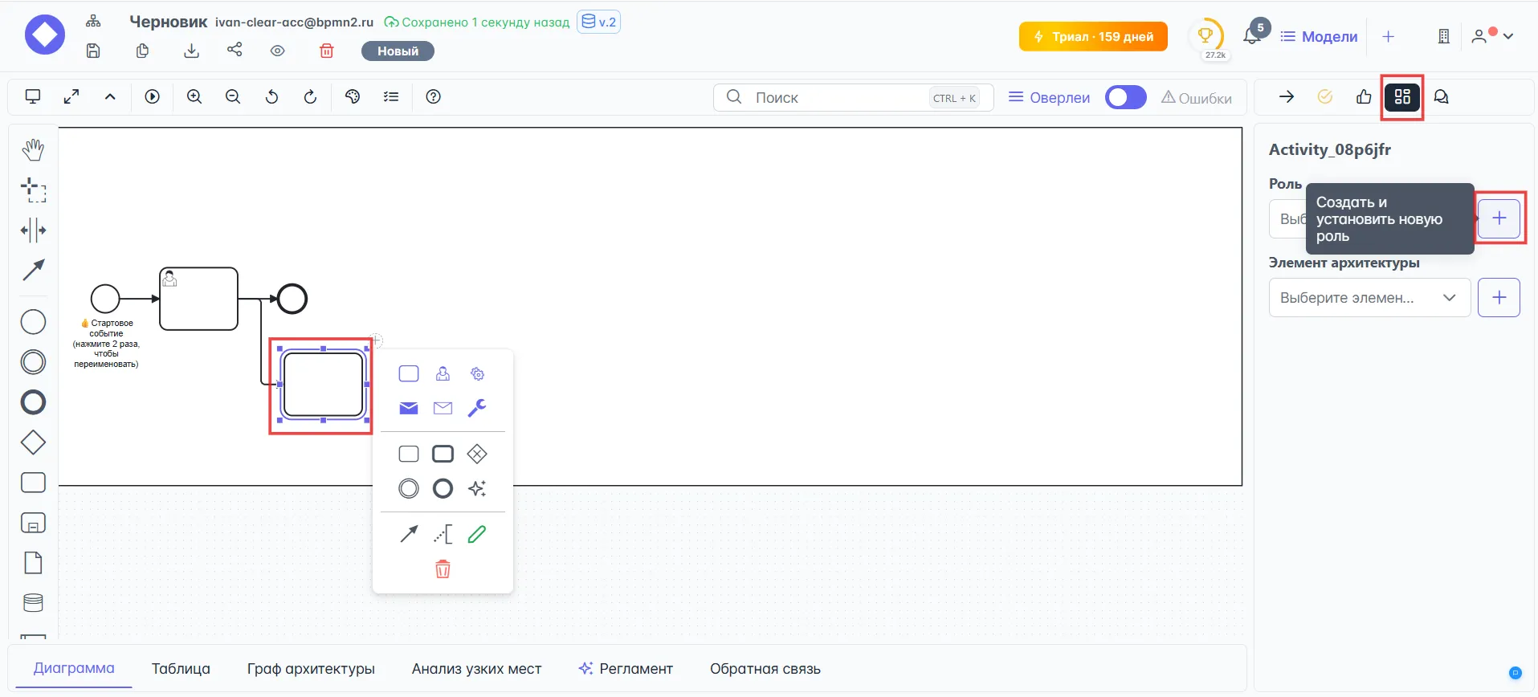Image resolution: width=1538 pixels, height=697 pixels.
Task: Collapse toolbar with the up chevron
Action: (110, 97)
